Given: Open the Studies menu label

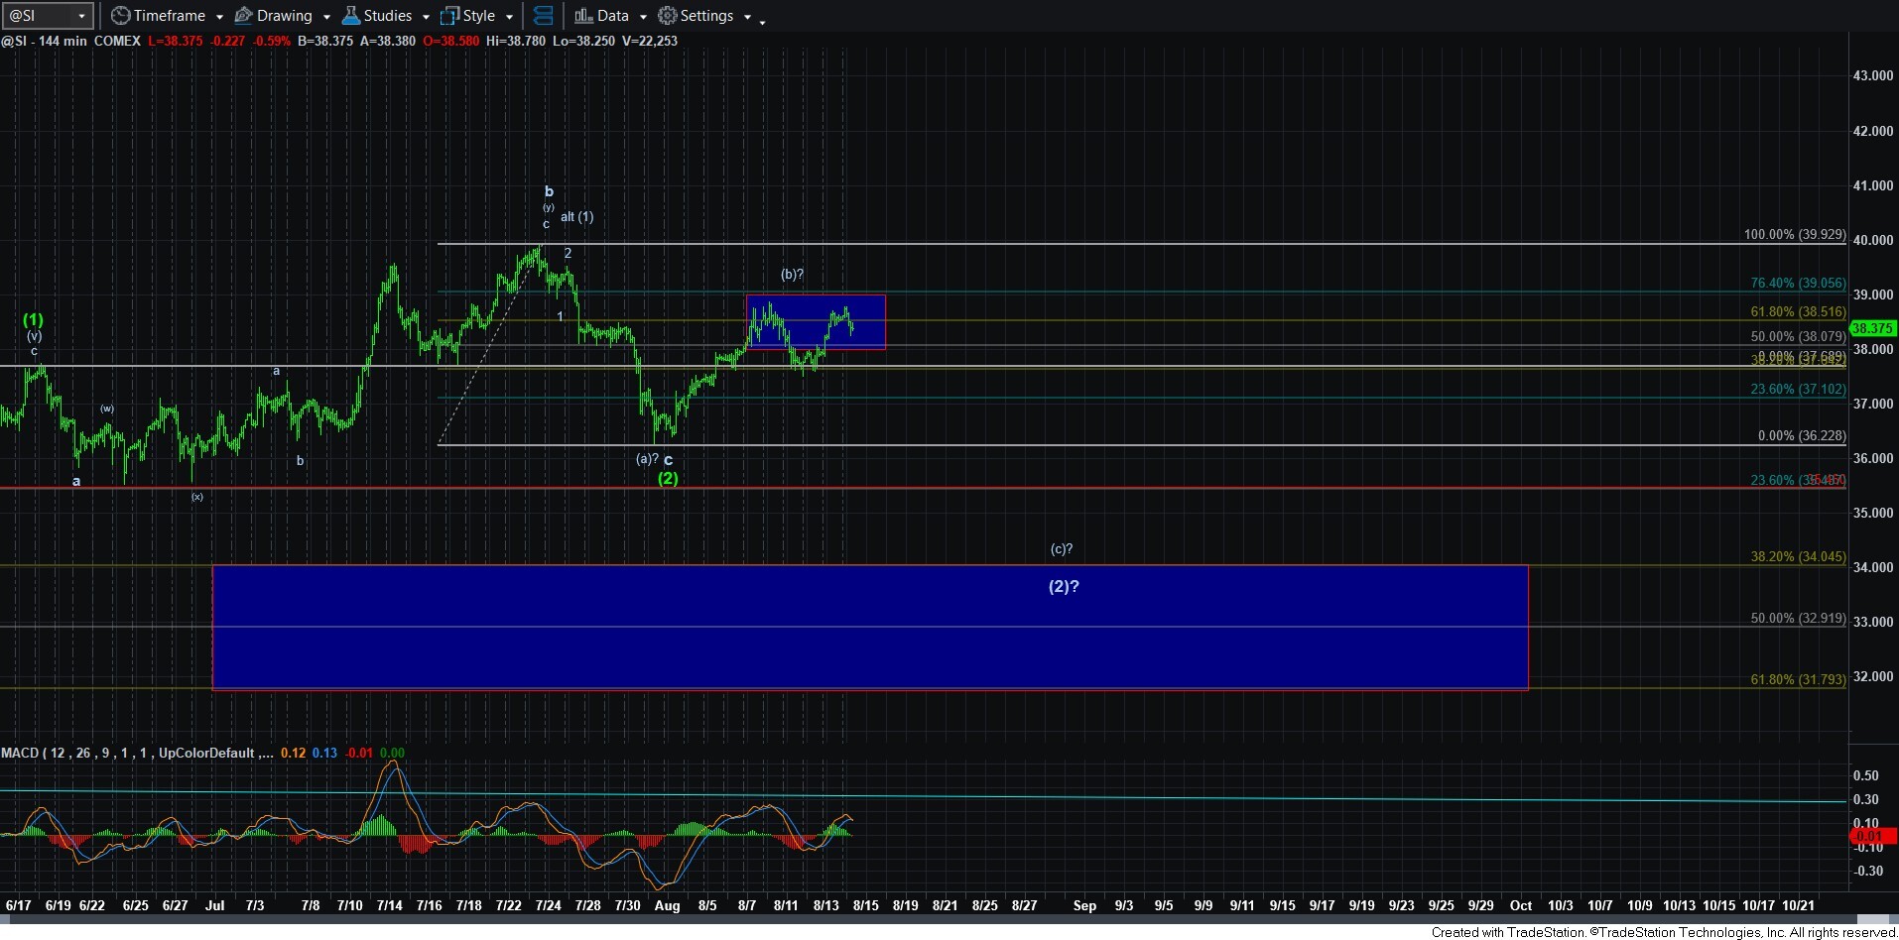Looking at the screenshot, I should coord(388,16).
